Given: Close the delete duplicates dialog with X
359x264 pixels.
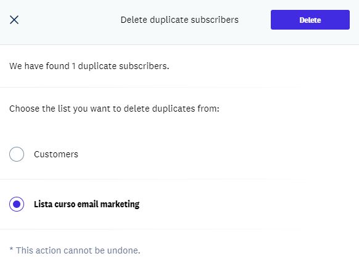Looking at the screenshot, I should [14, 20].
